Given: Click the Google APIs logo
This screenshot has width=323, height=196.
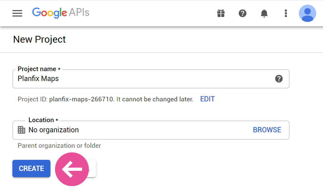Looking at the screenshot, I should click(61, 13).
